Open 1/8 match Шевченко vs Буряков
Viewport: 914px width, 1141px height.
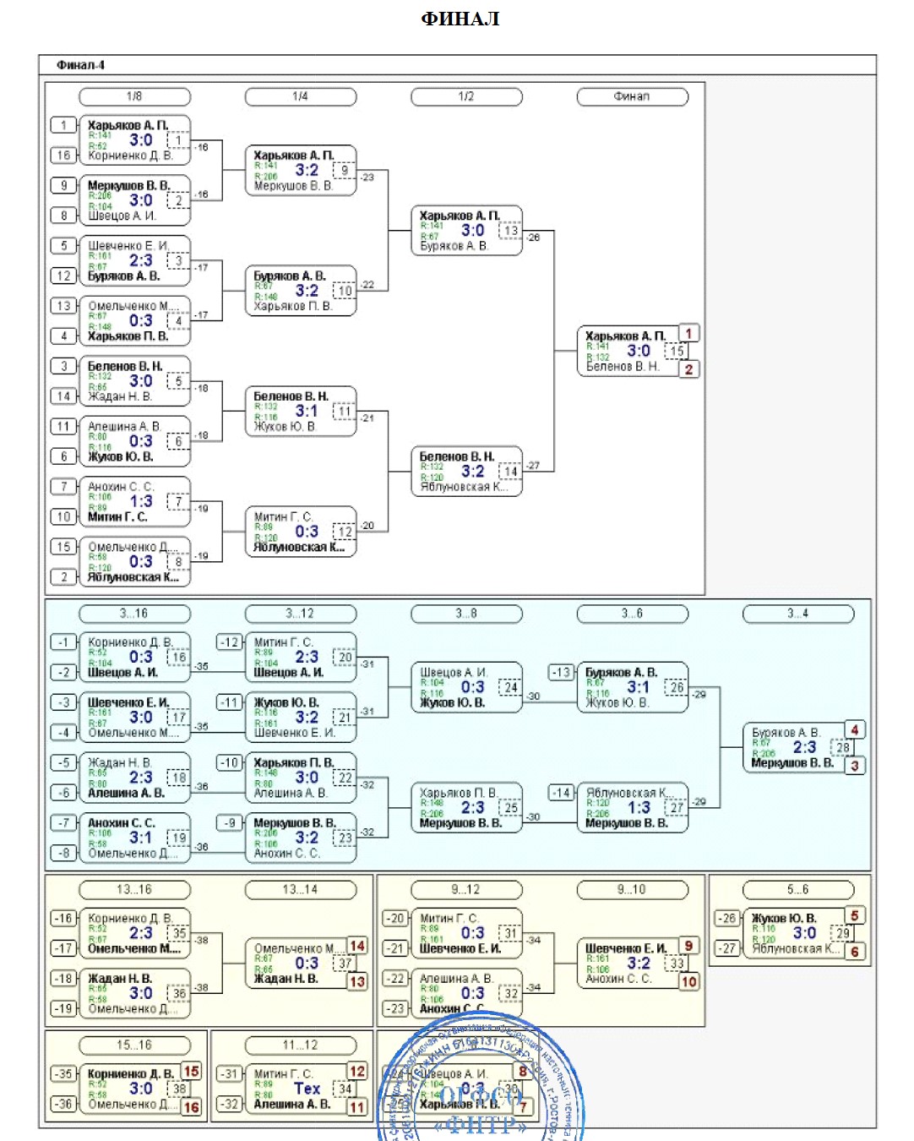pyautogui.click(x=135, y=260)
